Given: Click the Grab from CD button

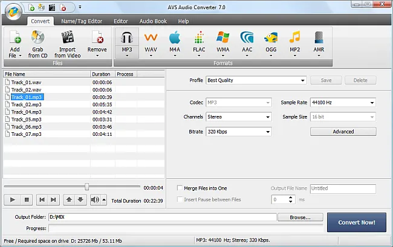Looking at the screenshot, I should pyautogui.click(x=38, y=44).
